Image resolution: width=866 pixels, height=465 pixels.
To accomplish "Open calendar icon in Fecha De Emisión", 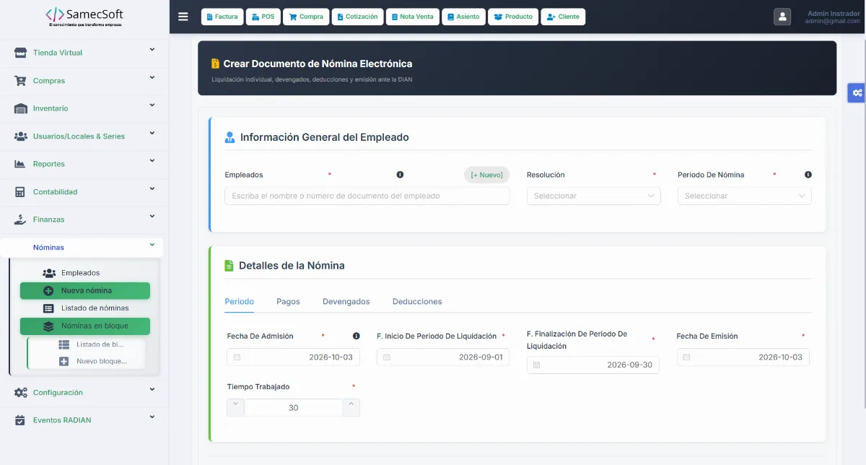I will point(686,357).
